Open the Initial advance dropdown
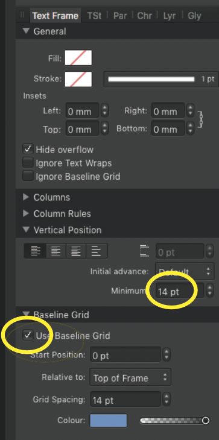Screen dimensions: 219x440 (x=185, y=271)
